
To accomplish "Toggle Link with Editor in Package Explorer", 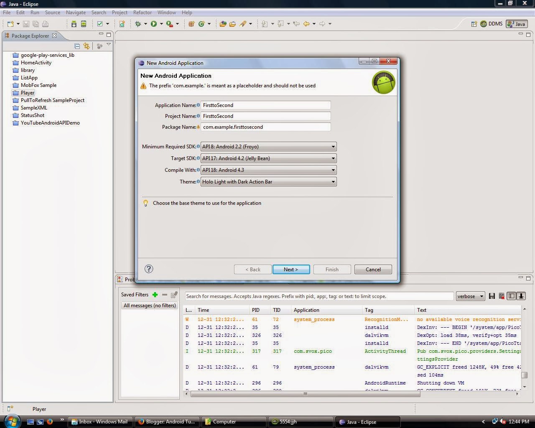I will [x=87, y=46].
